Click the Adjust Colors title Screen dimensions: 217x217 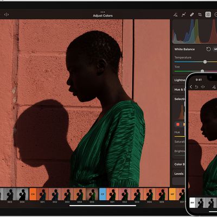coord(103,16)
